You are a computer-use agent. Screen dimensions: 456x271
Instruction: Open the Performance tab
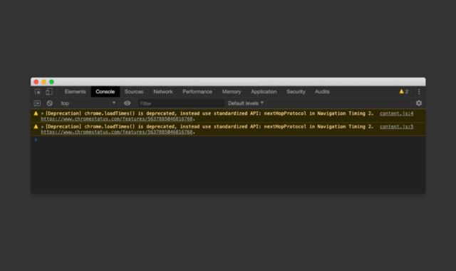[197, 92]
